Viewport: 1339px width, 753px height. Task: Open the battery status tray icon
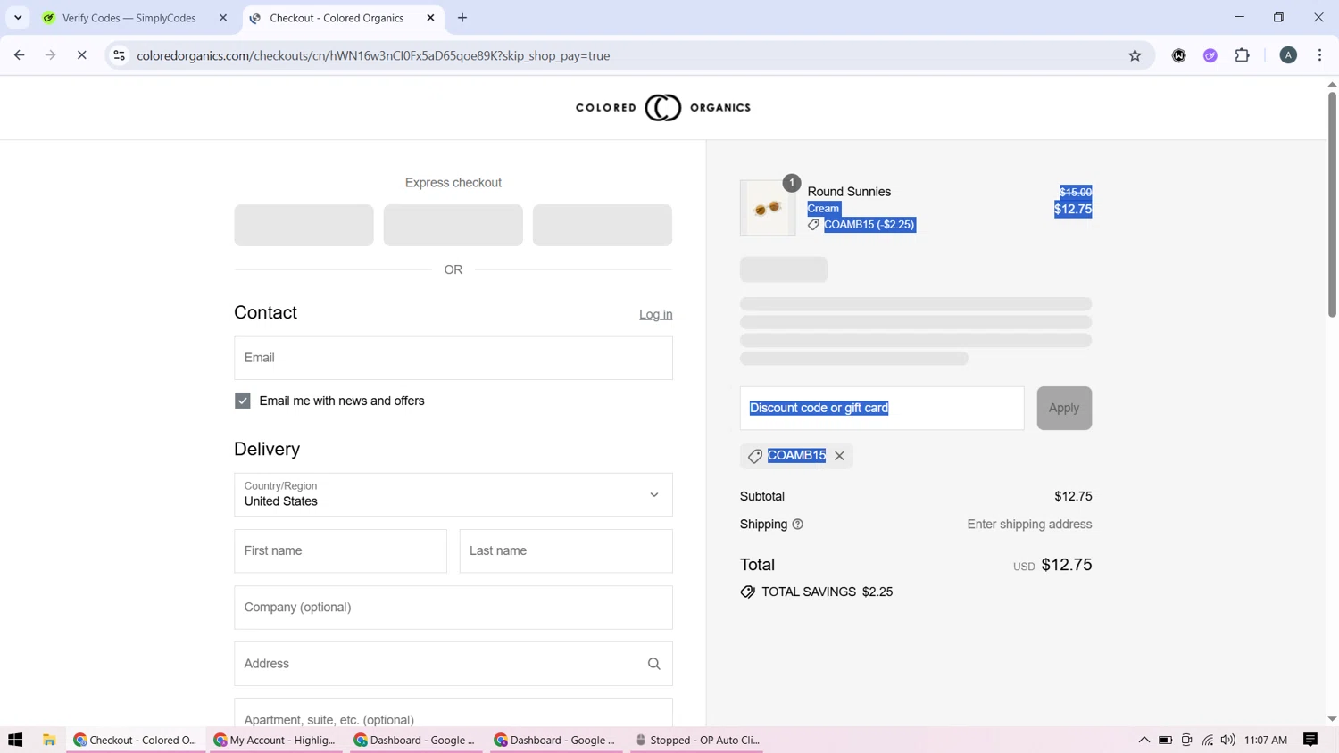click(x=1165, y=740)
